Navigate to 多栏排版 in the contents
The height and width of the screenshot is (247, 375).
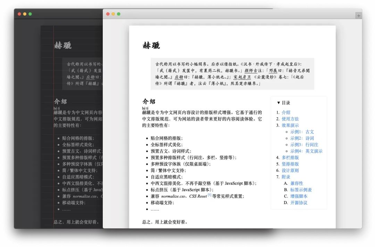(x=290, y=158)
